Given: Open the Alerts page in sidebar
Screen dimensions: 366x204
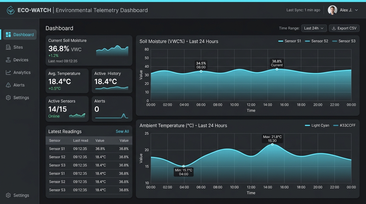Looking at the screenshot, I should [x=19, y=85].
